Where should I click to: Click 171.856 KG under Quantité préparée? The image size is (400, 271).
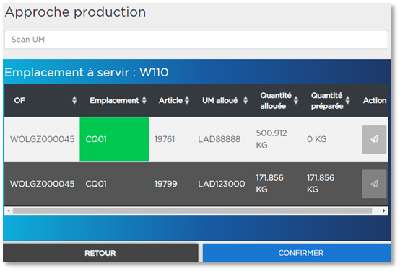click(321, 184)
